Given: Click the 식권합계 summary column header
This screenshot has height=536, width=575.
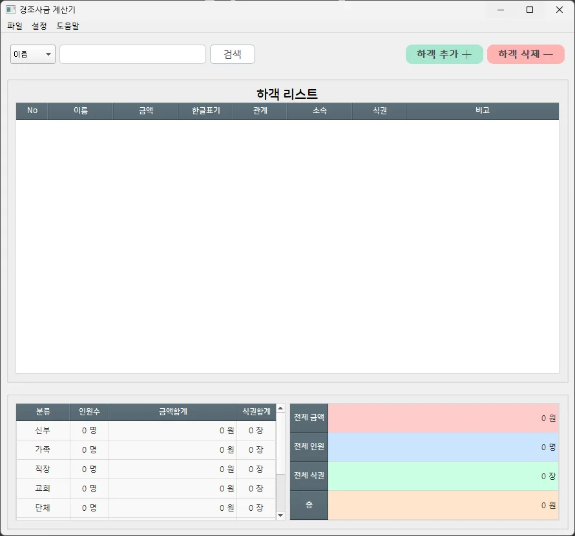Looking at the screenshot, I should click(256, 412).
